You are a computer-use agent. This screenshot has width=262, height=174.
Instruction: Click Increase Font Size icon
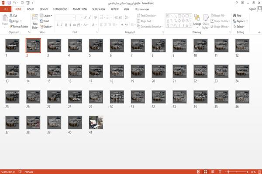[86, 17]
